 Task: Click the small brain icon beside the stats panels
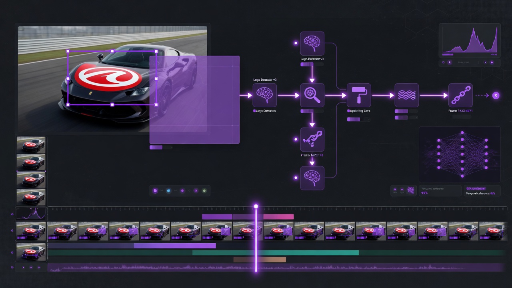pyautogui.click(x=410, y=190)
